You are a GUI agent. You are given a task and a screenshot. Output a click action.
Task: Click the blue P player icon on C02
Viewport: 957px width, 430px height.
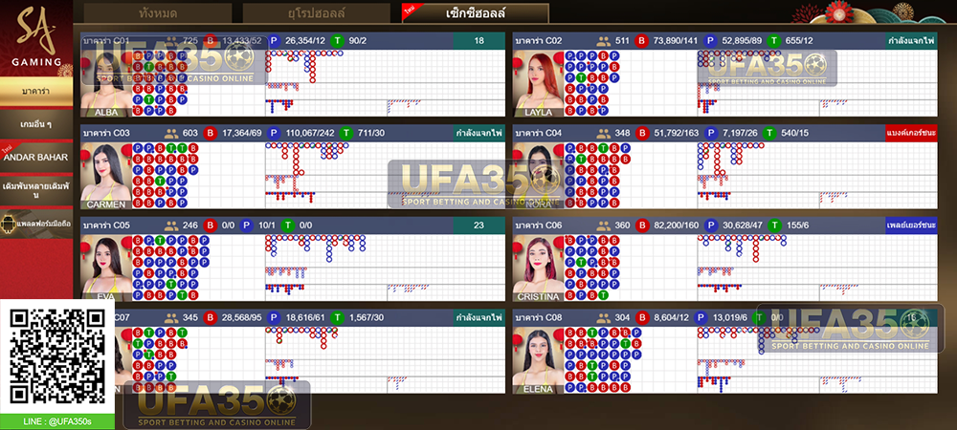pos(710,41)
